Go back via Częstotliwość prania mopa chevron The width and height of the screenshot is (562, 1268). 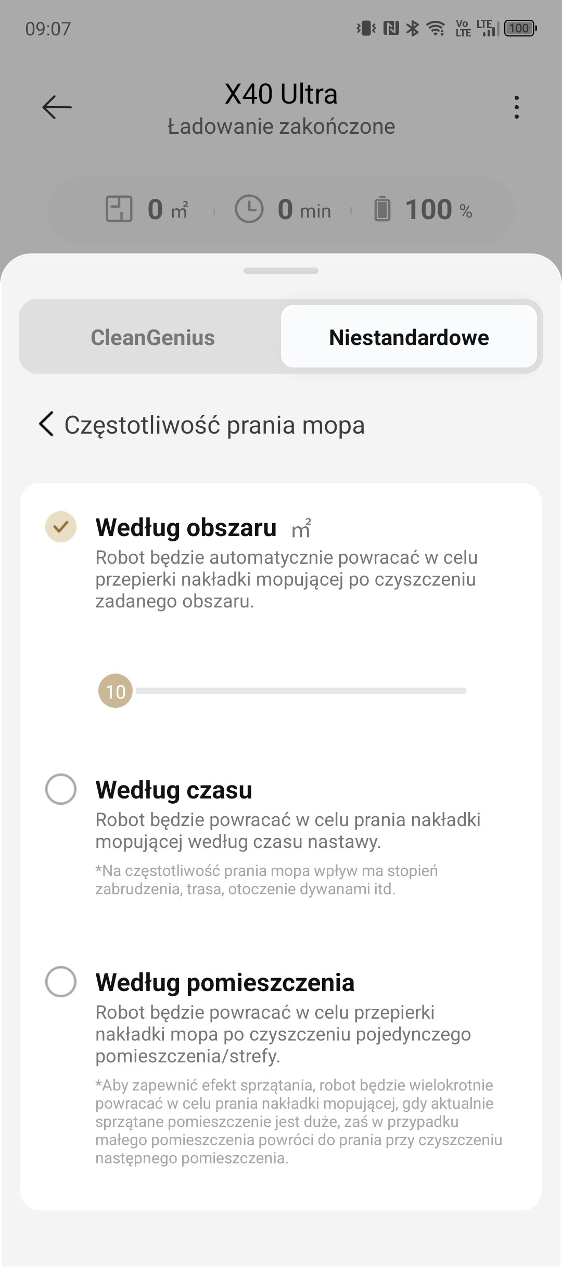46,424
